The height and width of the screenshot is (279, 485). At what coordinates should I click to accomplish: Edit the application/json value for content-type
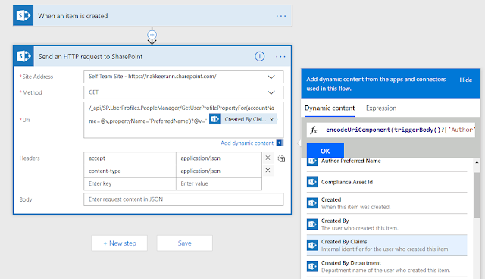pyautogui.click(x=219, y=171)
